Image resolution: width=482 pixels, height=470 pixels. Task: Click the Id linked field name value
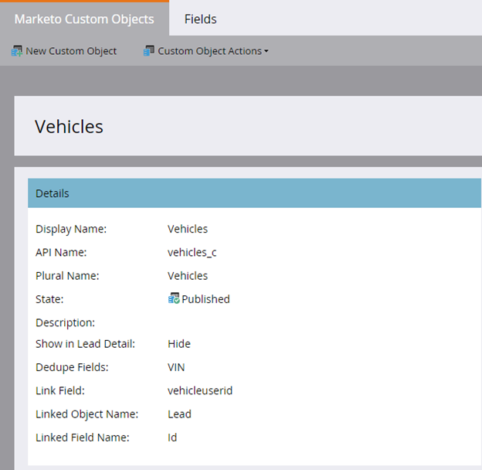point(172,437)
